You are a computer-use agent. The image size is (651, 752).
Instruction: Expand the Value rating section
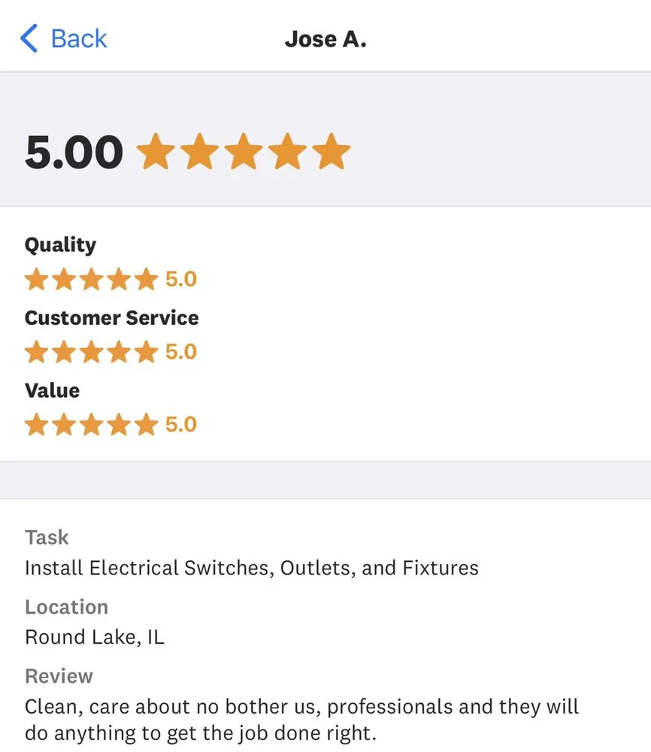52,390
